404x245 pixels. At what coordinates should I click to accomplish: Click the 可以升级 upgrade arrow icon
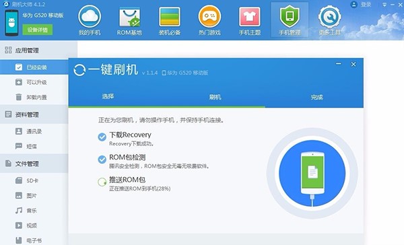click(19, 82)
